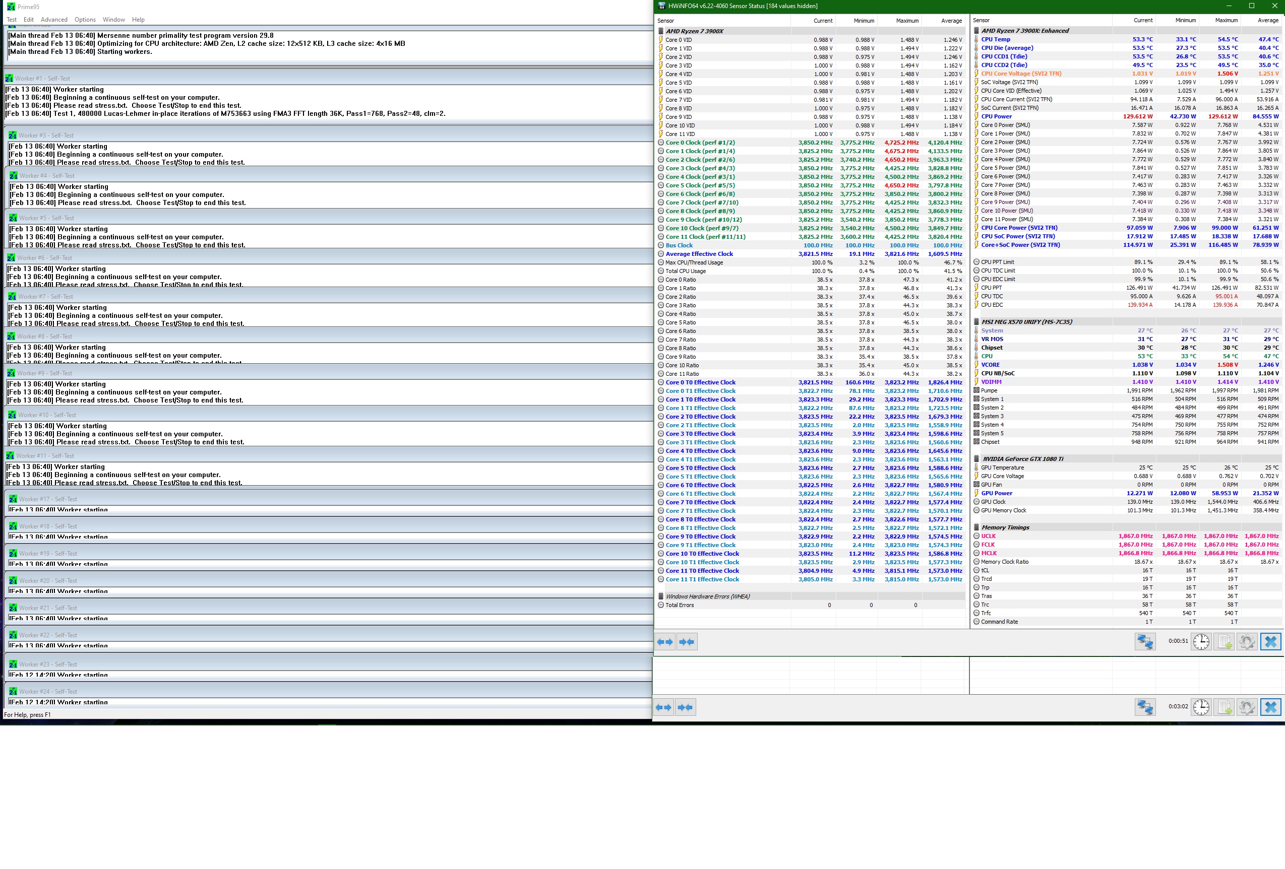Click the clock icon next to 0:03:02

tap(1201, 707)
